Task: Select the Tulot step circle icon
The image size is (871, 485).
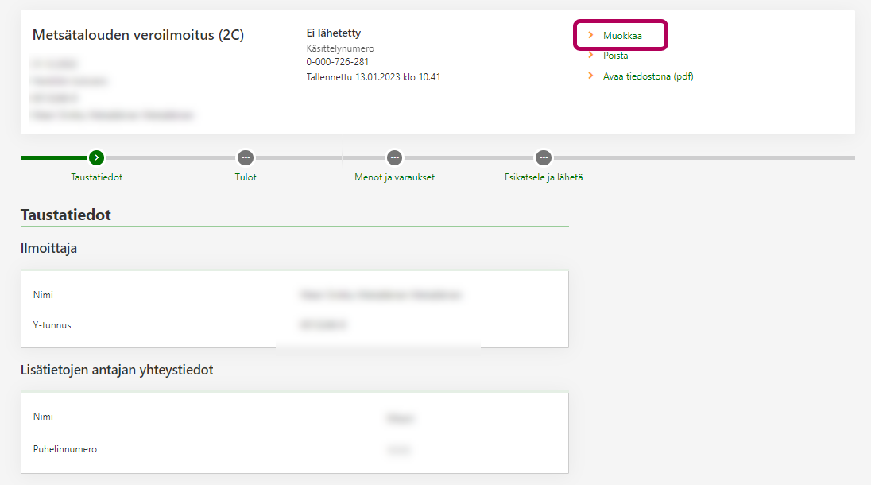Action: (x=246, y=157)
